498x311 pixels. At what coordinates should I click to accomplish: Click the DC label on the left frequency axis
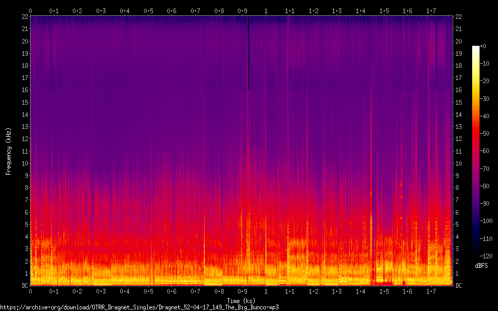pos(25,285)
